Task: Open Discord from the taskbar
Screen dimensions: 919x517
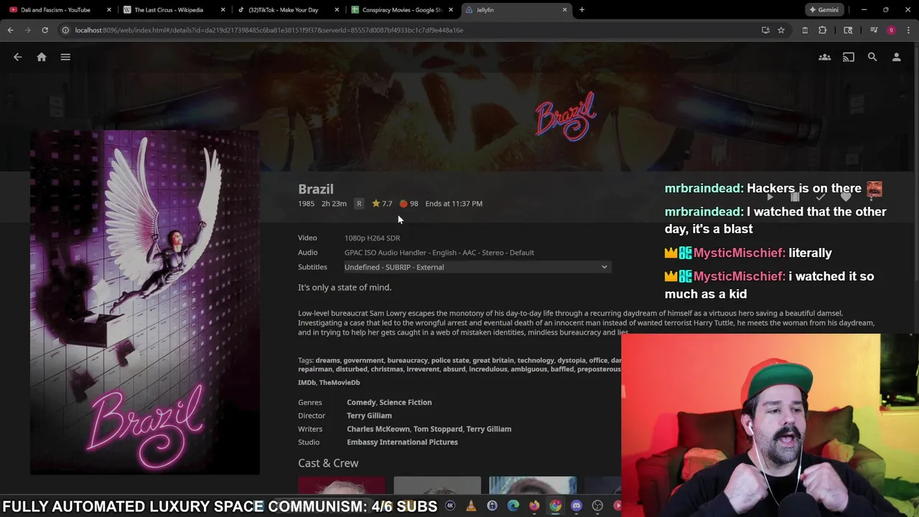Action: tap(576, 506)
